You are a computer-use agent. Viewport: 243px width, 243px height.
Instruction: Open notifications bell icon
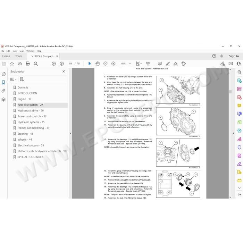pyautogui.click(x=221, y=56)
